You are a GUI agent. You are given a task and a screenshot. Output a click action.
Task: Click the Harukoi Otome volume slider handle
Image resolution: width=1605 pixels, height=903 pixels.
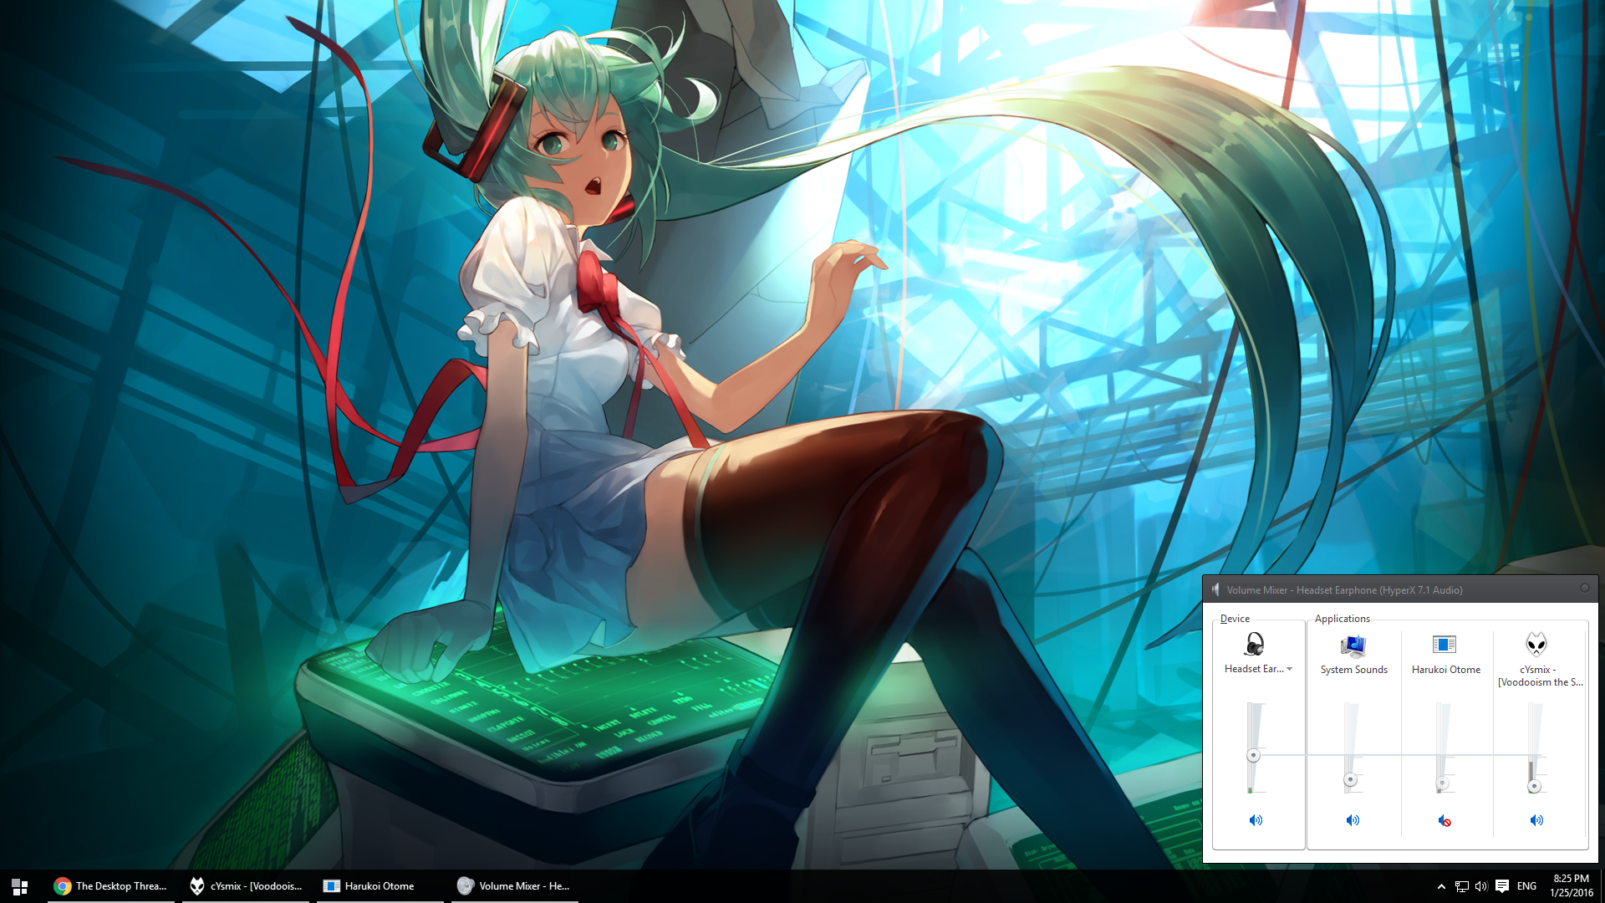[1442, 783]
